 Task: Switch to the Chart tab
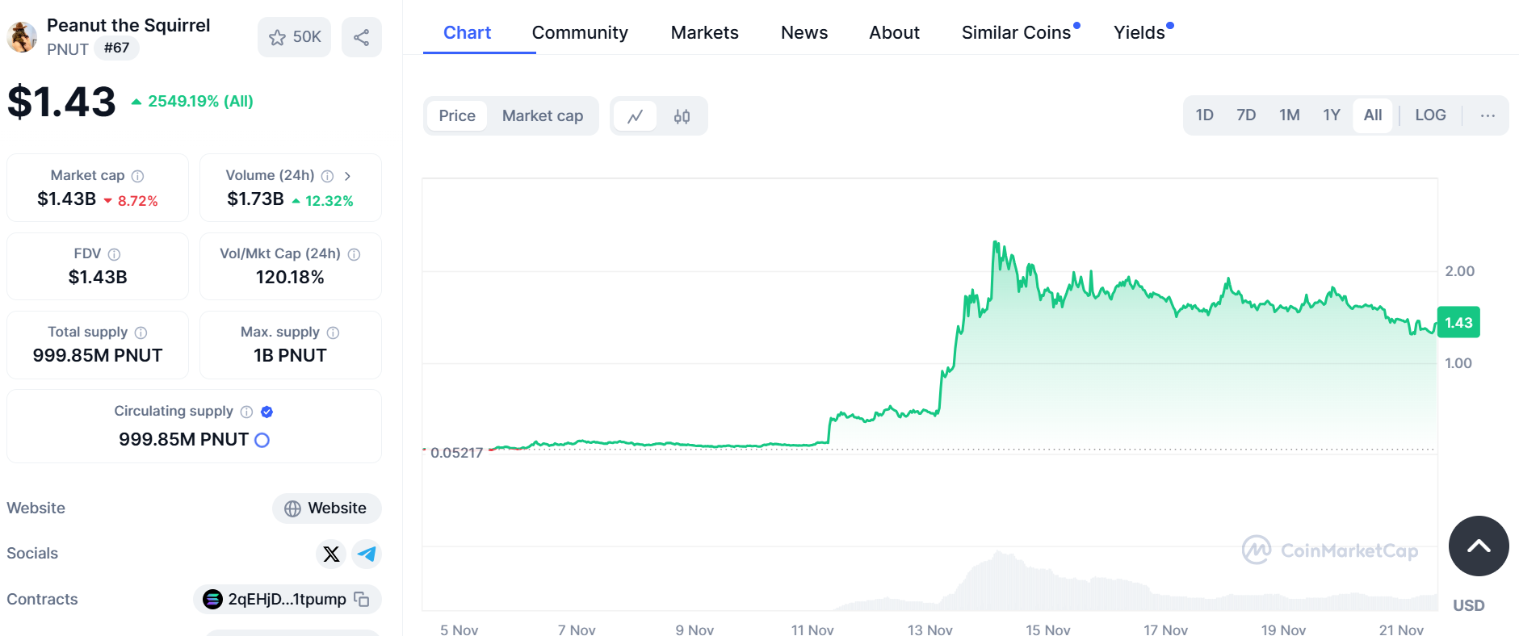click(x=467, y=32)
